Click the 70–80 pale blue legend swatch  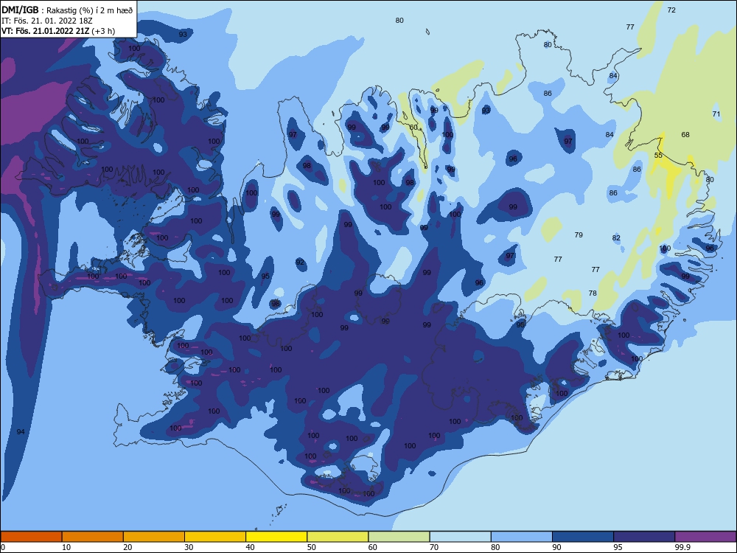point(461,537)
